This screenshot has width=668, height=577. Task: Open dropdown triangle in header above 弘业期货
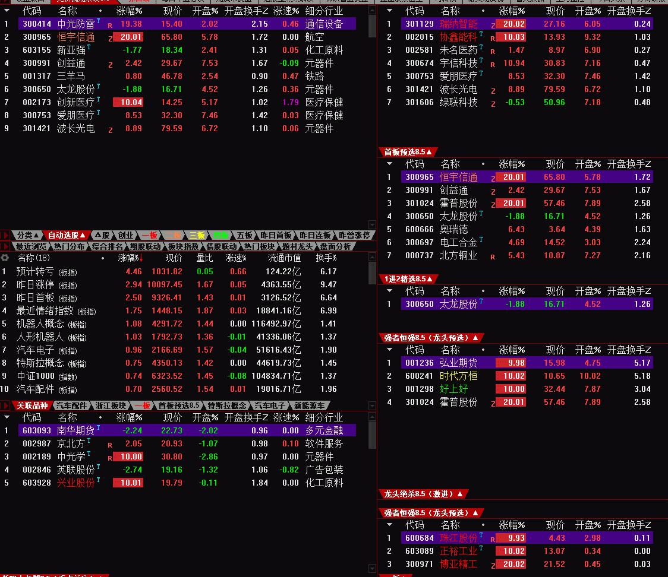click(389, 350)
